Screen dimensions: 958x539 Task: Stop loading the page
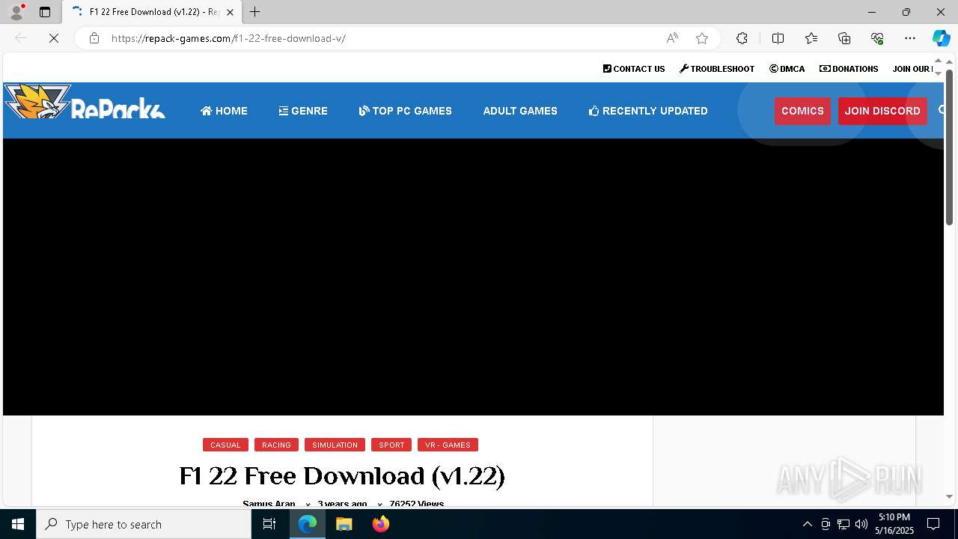click(x=54, y=38)
